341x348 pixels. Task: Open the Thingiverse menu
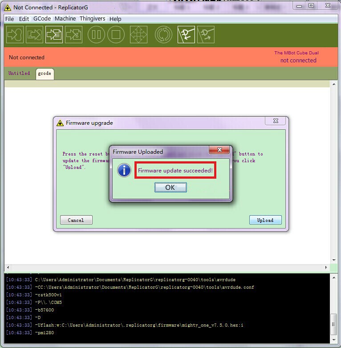(93, 19)
